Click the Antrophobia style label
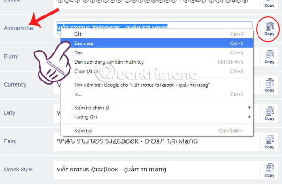The height and width of the screenshot is (185, 282). [19, 28]
